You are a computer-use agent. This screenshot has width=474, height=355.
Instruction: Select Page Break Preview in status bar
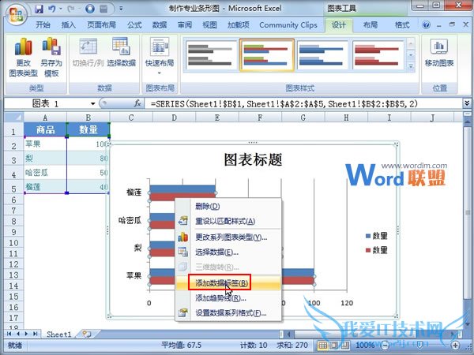click(344, 345)
